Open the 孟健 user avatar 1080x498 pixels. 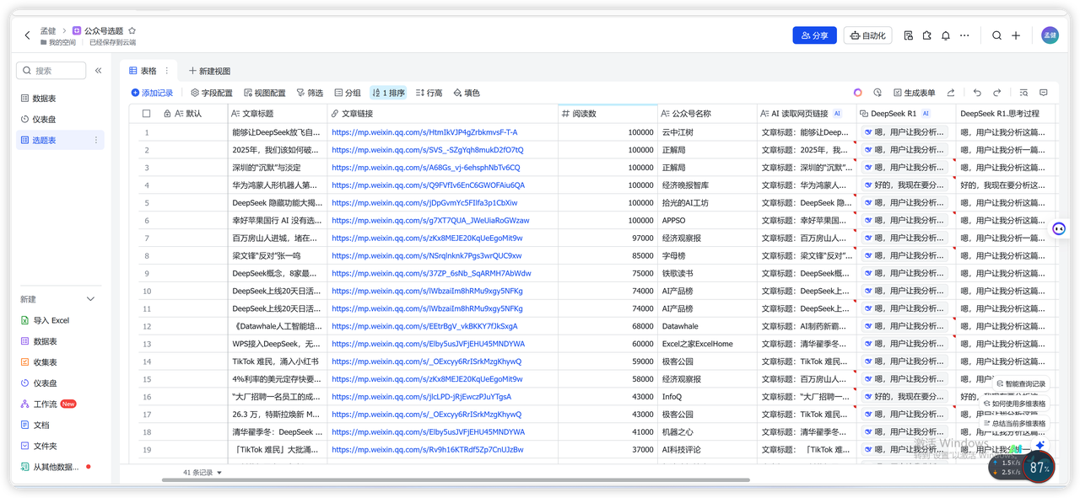[1050, 35]
